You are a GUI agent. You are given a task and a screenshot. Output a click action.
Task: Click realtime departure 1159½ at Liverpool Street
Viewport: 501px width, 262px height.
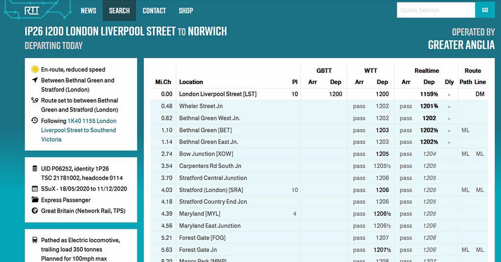[x=429, y=94]
